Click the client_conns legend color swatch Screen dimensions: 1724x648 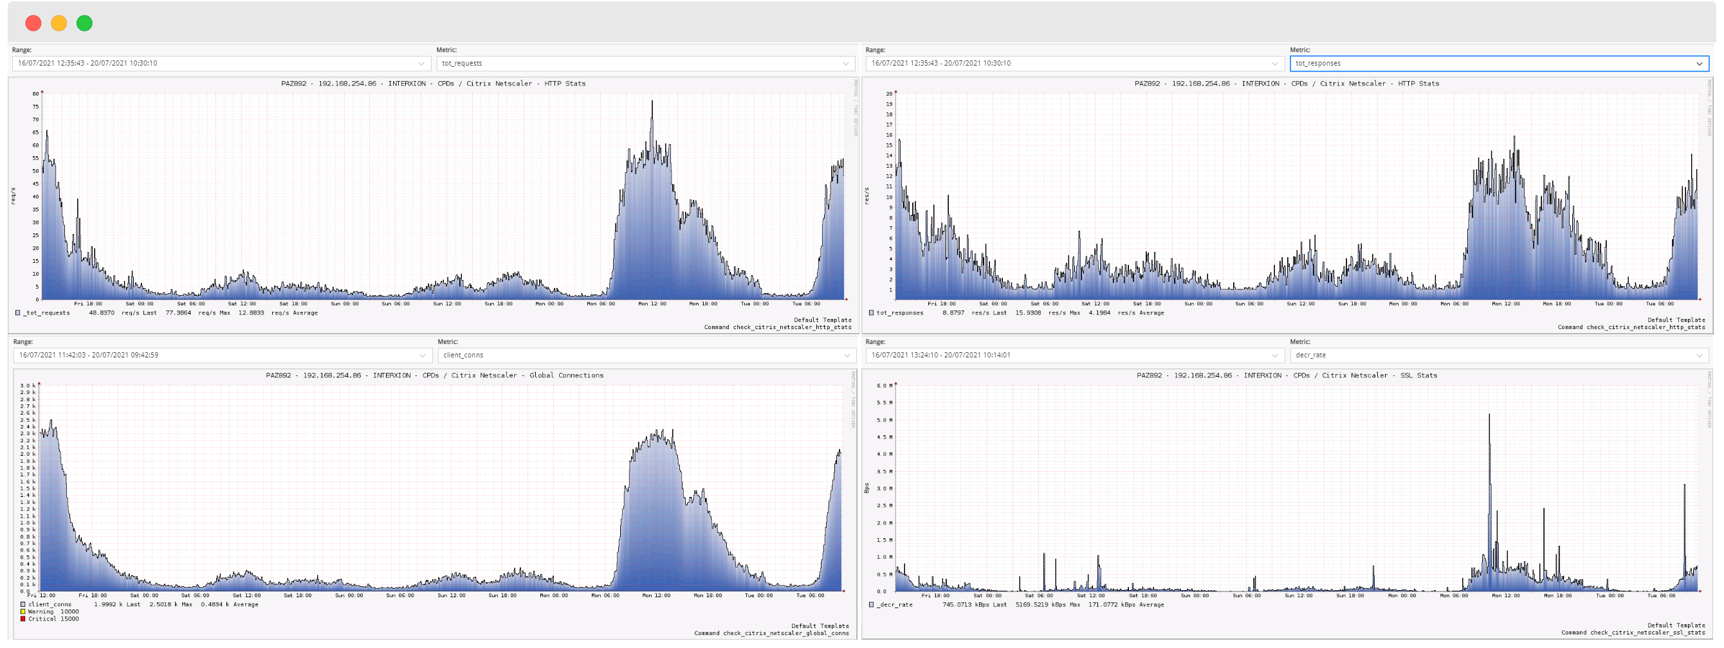pos(23,604)
